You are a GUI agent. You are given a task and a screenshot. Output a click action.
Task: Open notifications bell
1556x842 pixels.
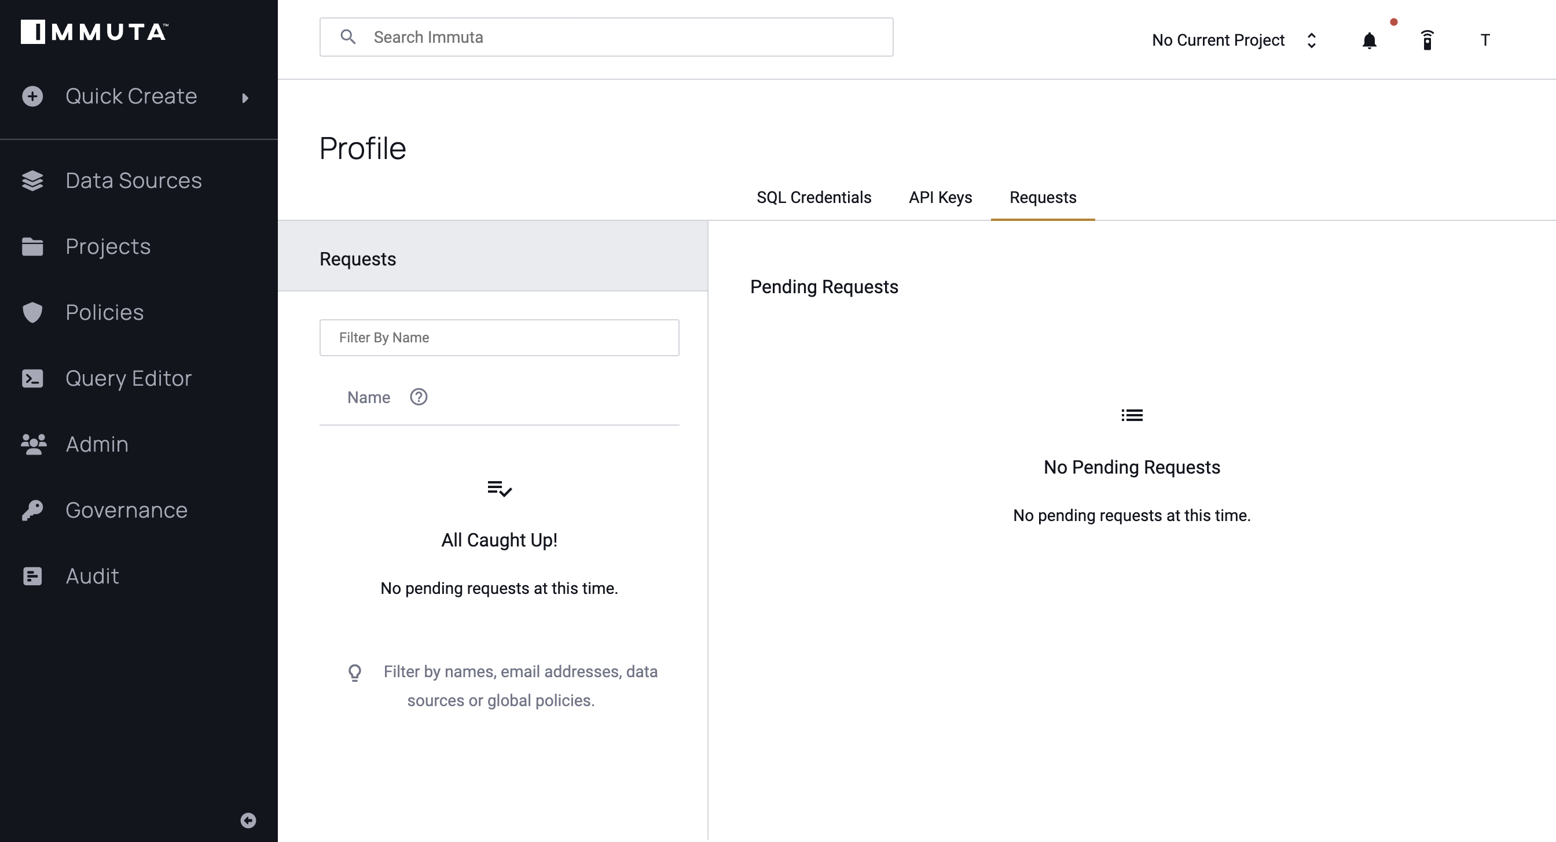1370,40
